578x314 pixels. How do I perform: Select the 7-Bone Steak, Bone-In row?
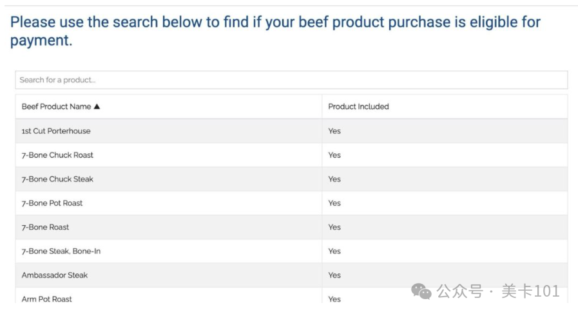(61, 251)
